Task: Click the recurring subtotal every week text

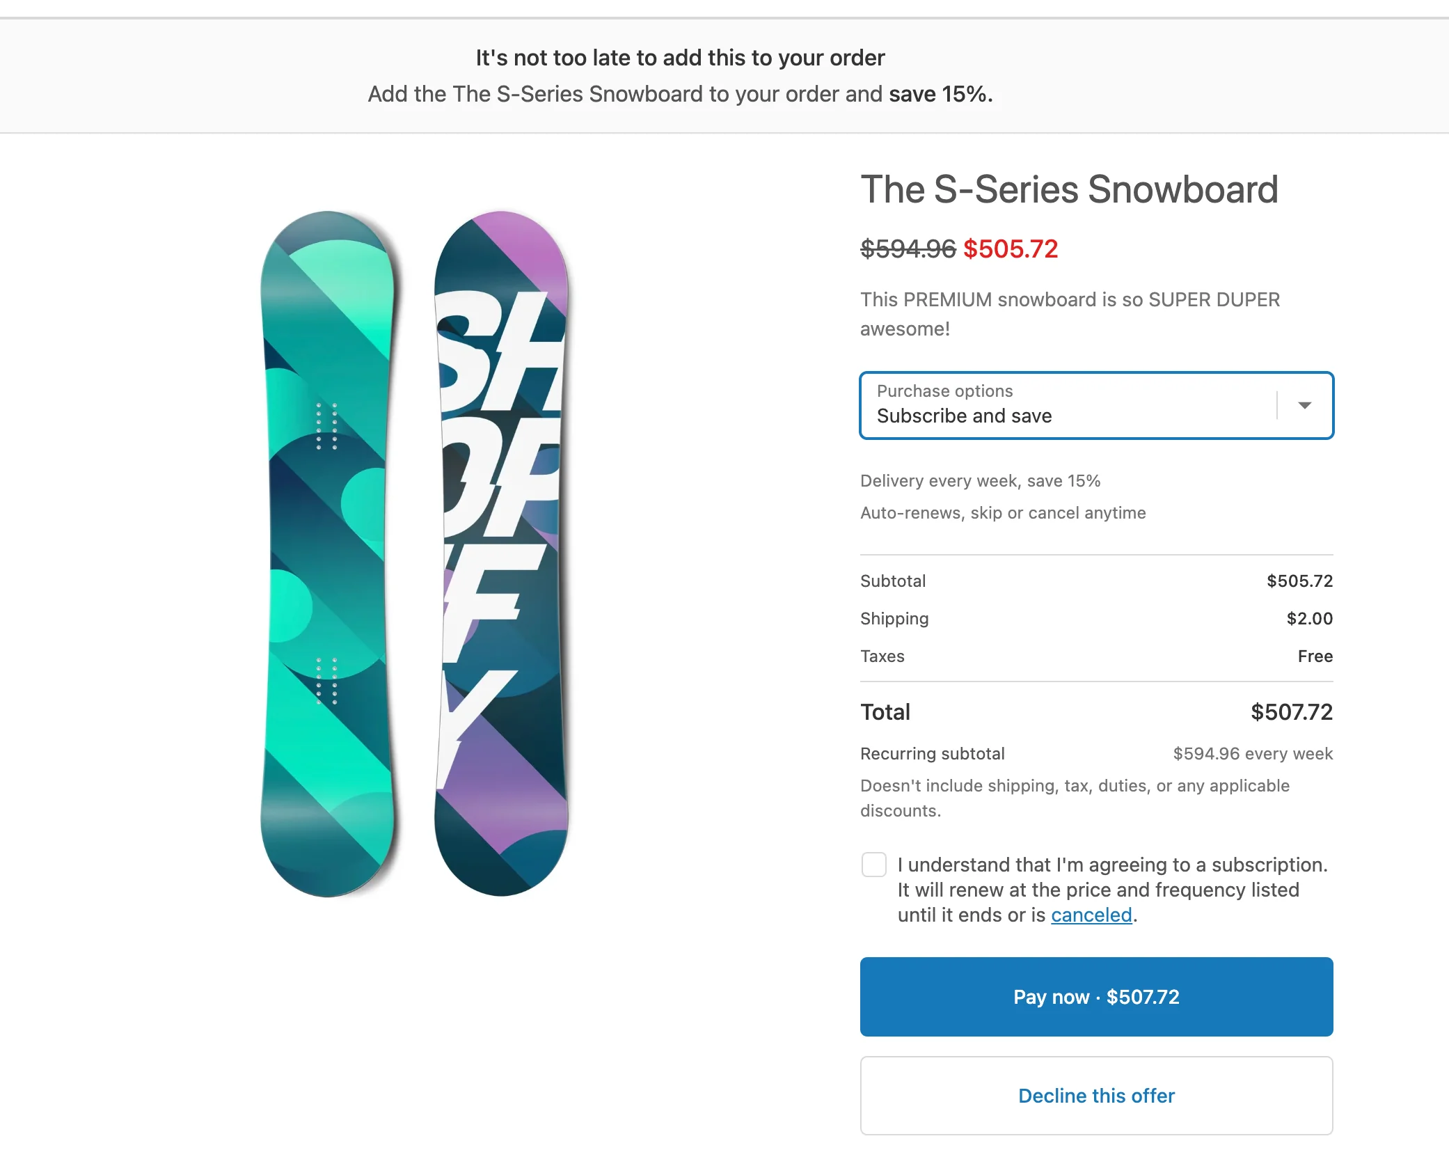Action: click(x=1253, y=753)
